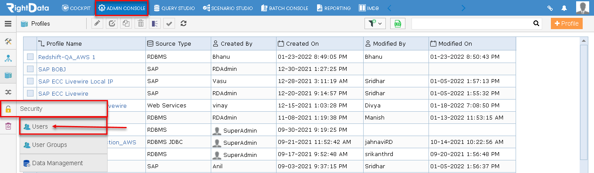
Task: Click the search input field
Action: [x=472, y=23]
